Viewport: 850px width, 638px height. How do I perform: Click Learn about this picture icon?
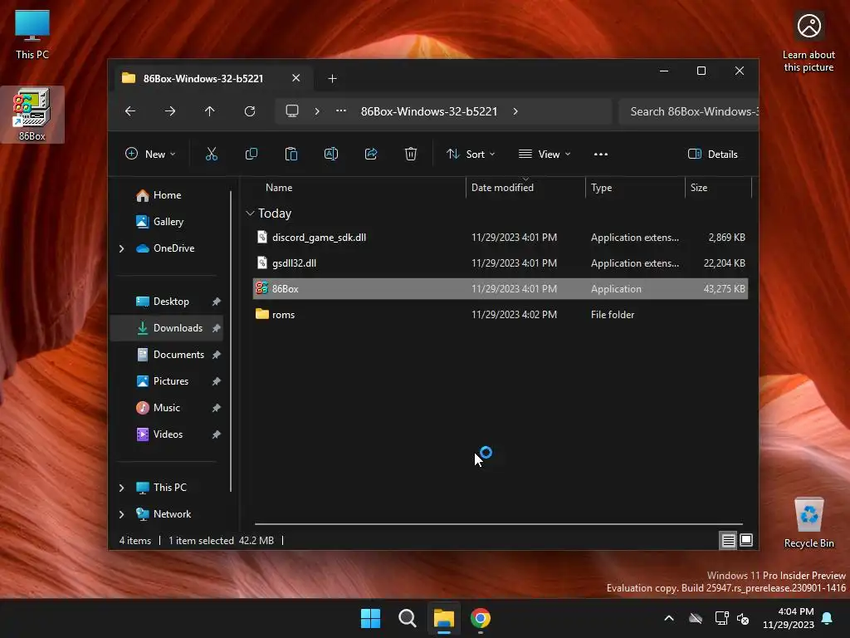(x=808, y=42)
